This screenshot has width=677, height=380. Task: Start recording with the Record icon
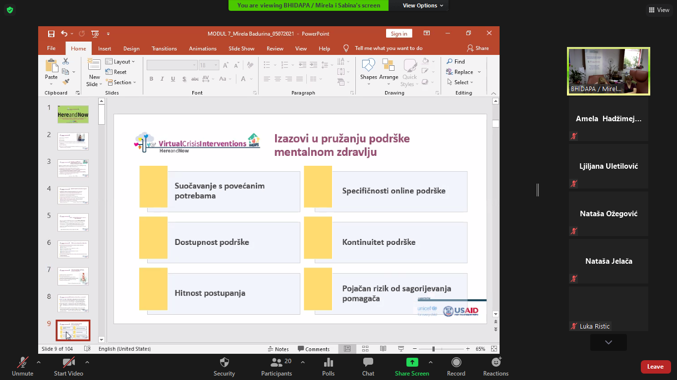[x=456, y=363]
